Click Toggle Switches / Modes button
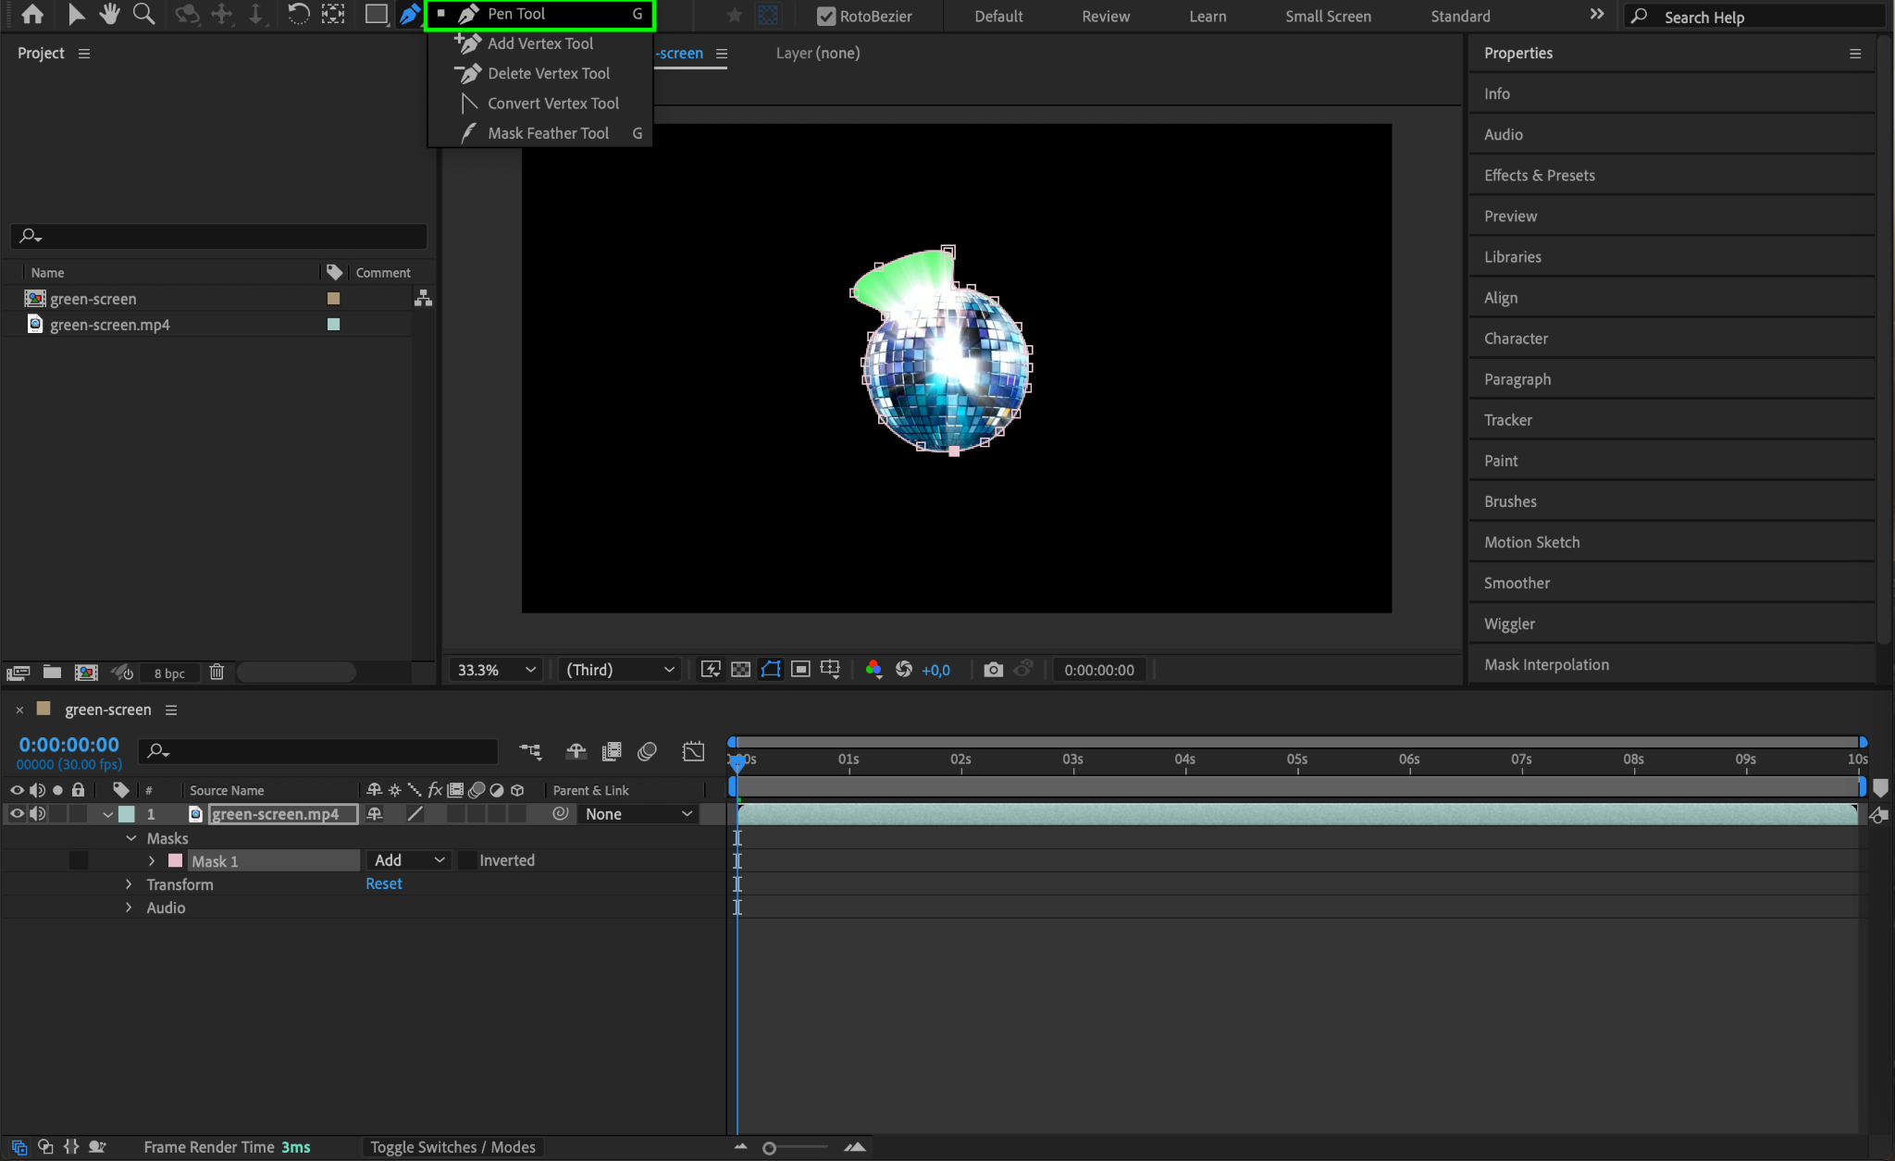Viewport: 1895px width, 1161px height. tap(452, 1147)
